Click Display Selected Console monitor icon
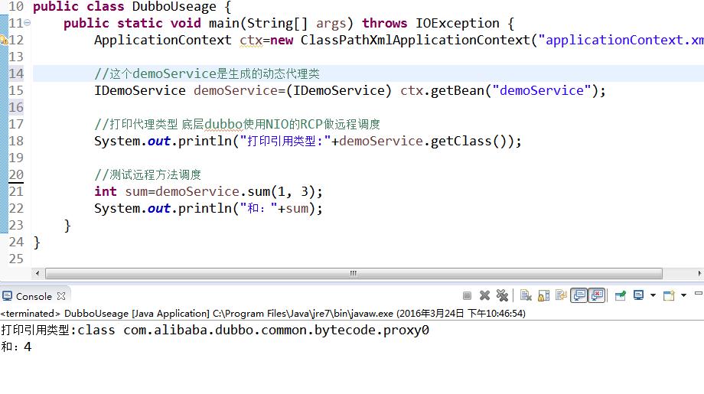Image resolution: width=704 pixels, height=394 pixels. (638, 295)
